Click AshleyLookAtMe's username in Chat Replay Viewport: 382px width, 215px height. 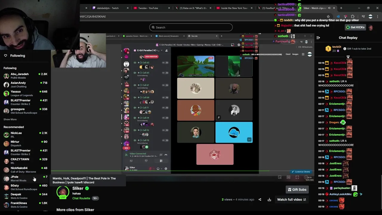[341, 194]
